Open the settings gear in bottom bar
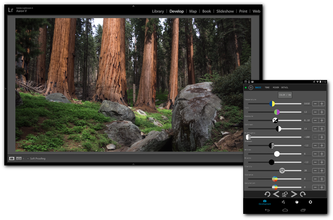The height and width of the screenshot is (220, 333). (x=310, y=202)
